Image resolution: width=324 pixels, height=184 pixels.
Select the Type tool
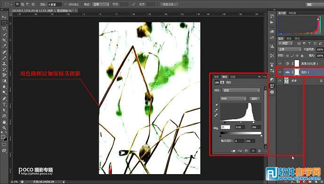tap(4, 104)
